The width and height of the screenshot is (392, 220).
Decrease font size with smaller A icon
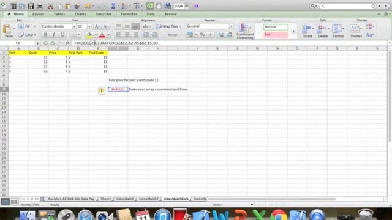click(x=105, y=26)
